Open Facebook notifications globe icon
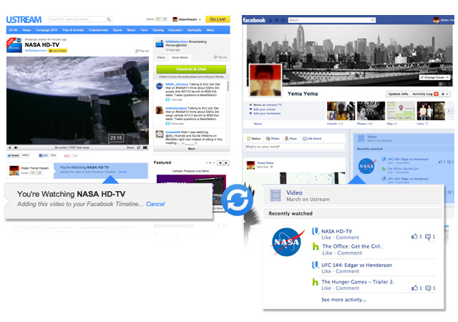This screenshot has height=322, width=458. (283, 20)
